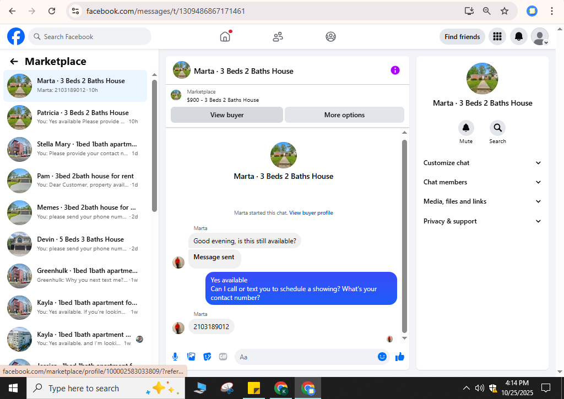Open the notifications bell in the header
Image resolution: width=564 pixels, height=399 pixels.
pyautogui.click(x=519, y=36)
